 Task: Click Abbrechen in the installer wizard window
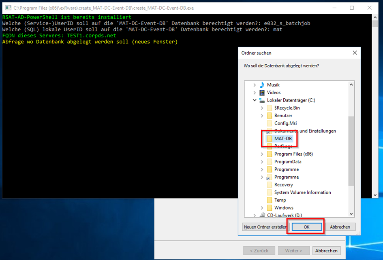click(326, 250)
